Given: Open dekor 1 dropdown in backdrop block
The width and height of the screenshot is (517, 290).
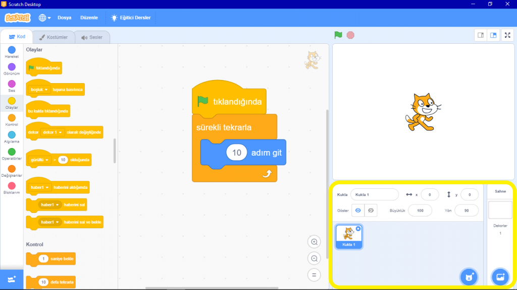Looking at the screenshot, I should [52, 132].
